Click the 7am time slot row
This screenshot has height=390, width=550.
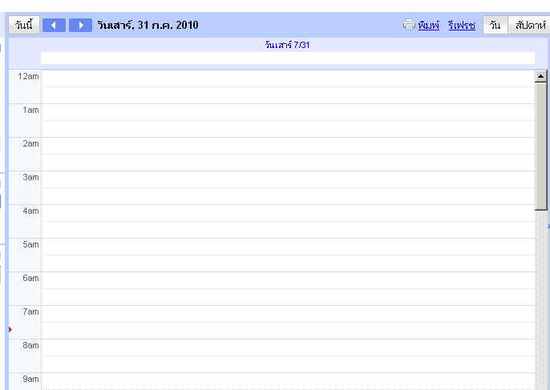coord(288,323)
